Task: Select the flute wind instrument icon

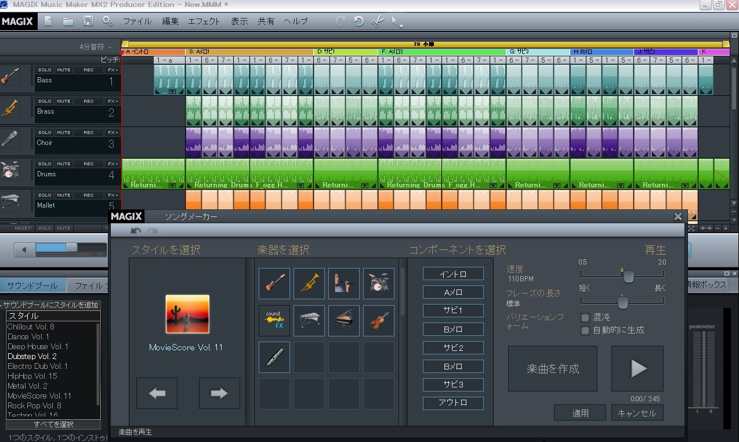Action: 274,357
